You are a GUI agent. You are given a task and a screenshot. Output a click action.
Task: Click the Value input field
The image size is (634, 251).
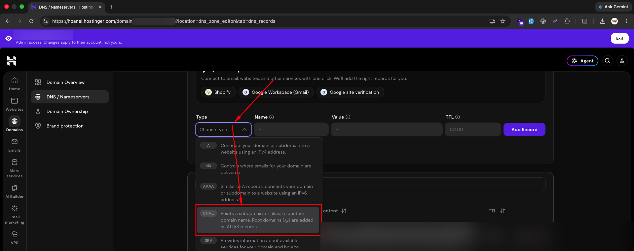pos(387,129)
